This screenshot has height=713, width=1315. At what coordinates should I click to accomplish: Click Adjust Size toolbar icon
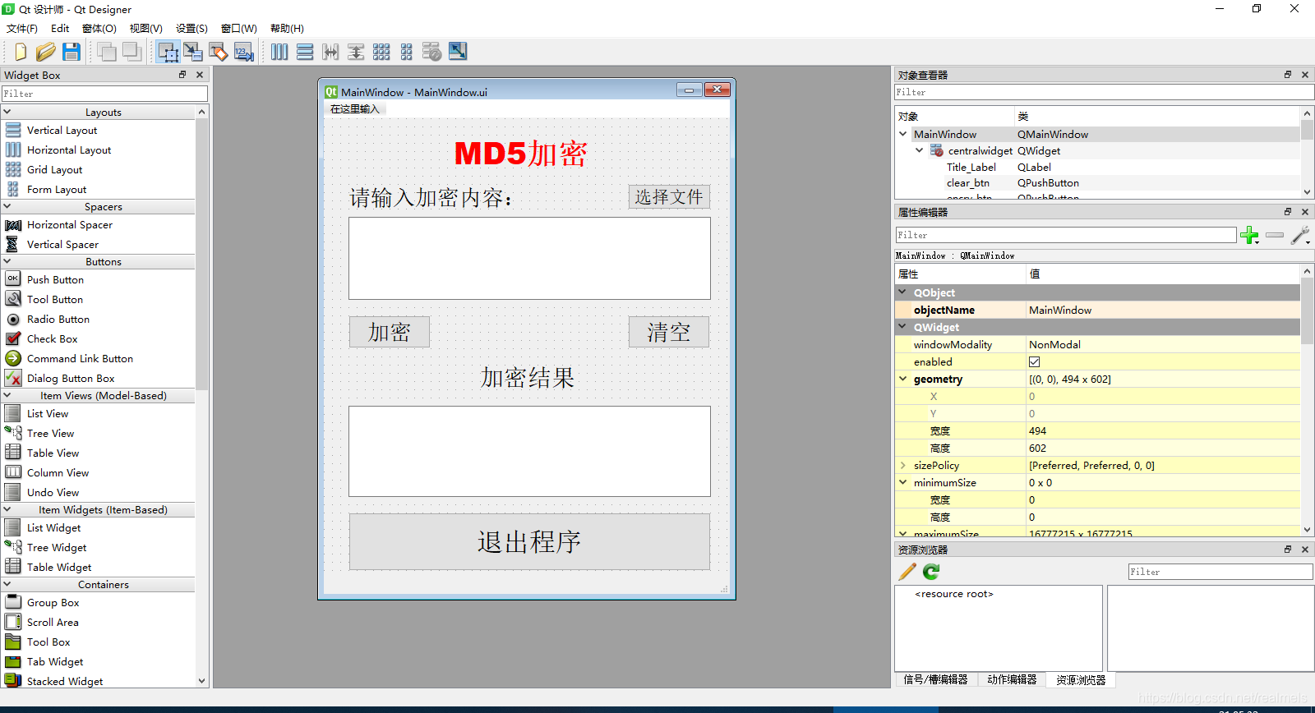[458, 52]
